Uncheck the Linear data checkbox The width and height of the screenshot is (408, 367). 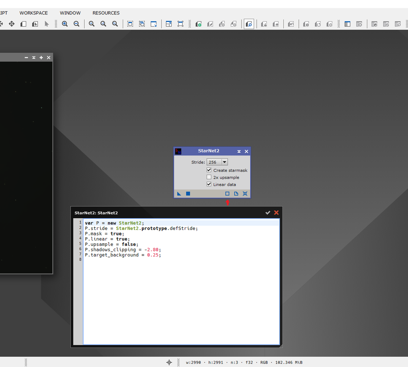[209, 184]
